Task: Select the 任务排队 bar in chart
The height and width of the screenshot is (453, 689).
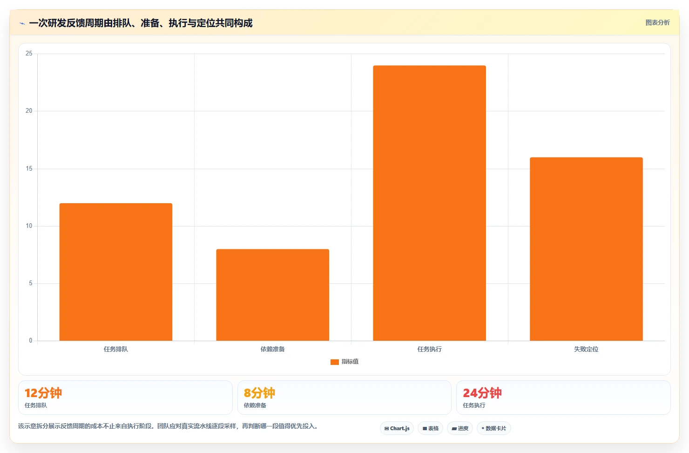Action: point(116,272)
